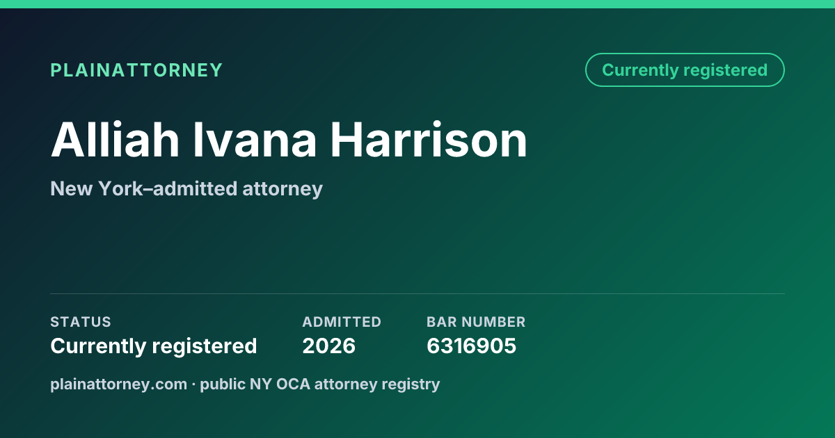Click the PLAINATTORNEY brand logo text

136,70
